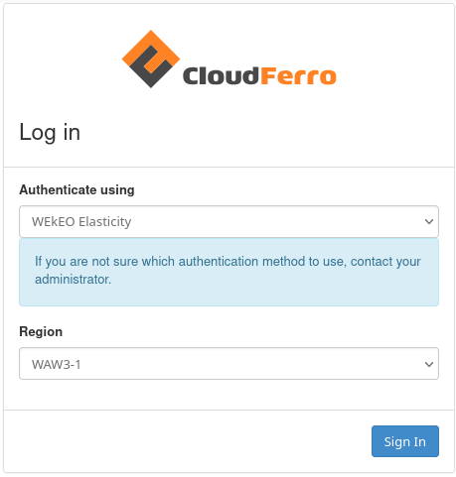
Task: Click the 'Authenticate using' label
Action: coord(76,189)
